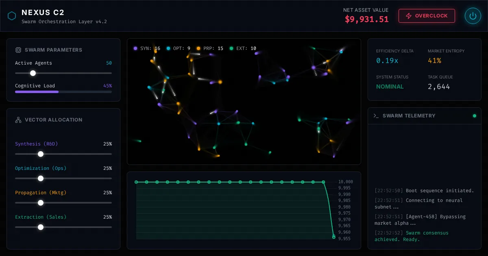Click the Cognitive Load progress bar

click(63, 92)
